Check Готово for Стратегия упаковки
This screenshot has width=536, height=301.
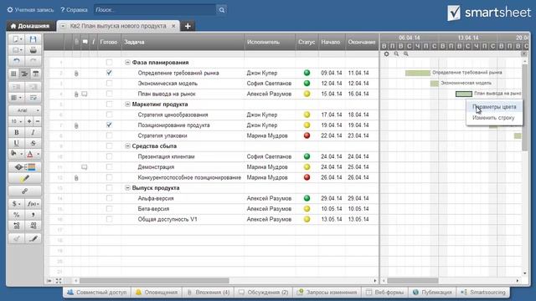(109, 135)
